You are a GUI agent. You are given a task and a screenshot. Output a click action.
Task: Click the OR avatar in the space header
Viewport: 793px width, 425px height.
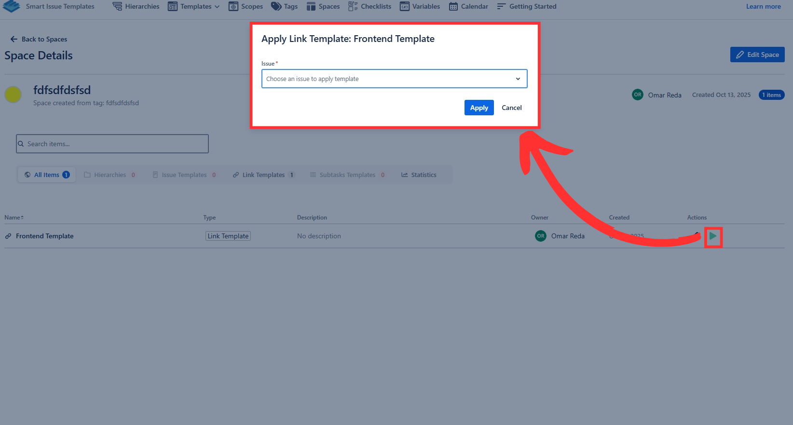click(x=638, y=95)
